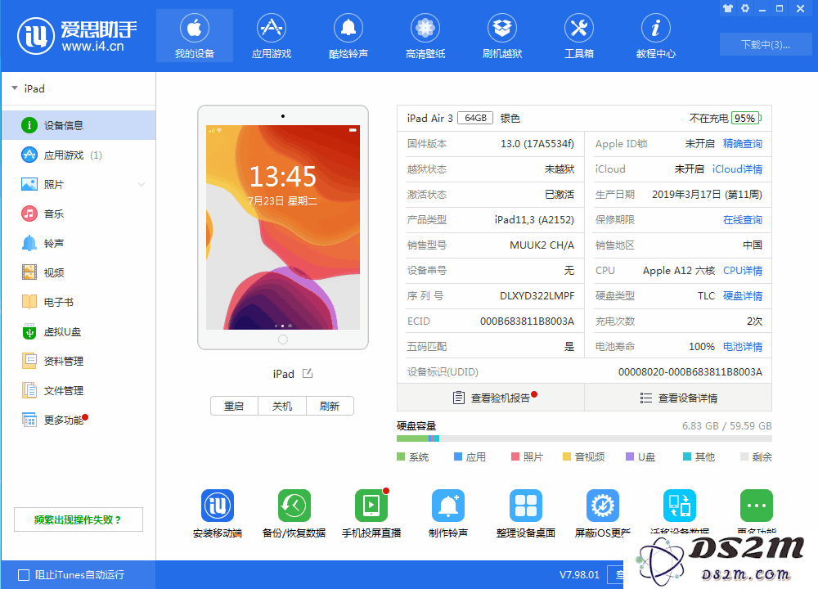Open the iCloud详情 link
Viewport: 818px width, 589px height.
737,169
